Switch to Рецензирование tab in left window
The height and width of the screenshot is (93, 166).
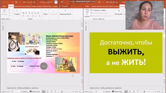coord(45,6)
